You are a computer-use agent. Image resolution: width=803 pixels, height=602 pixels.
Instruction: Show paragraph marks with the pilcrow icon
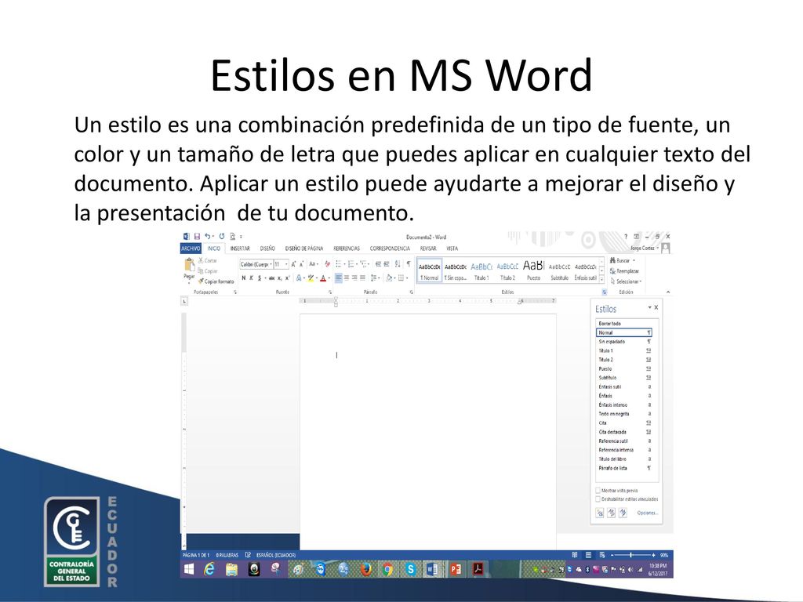[408, 264]
